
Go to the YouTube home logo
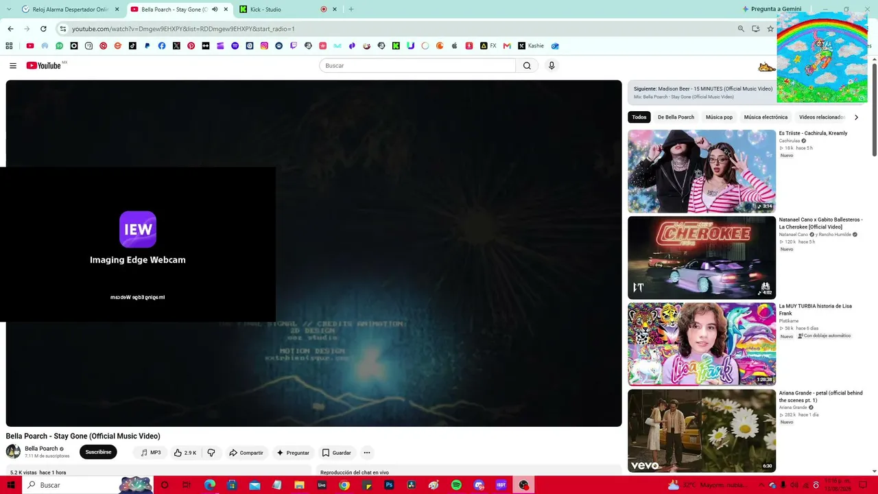tap(45, 66)
